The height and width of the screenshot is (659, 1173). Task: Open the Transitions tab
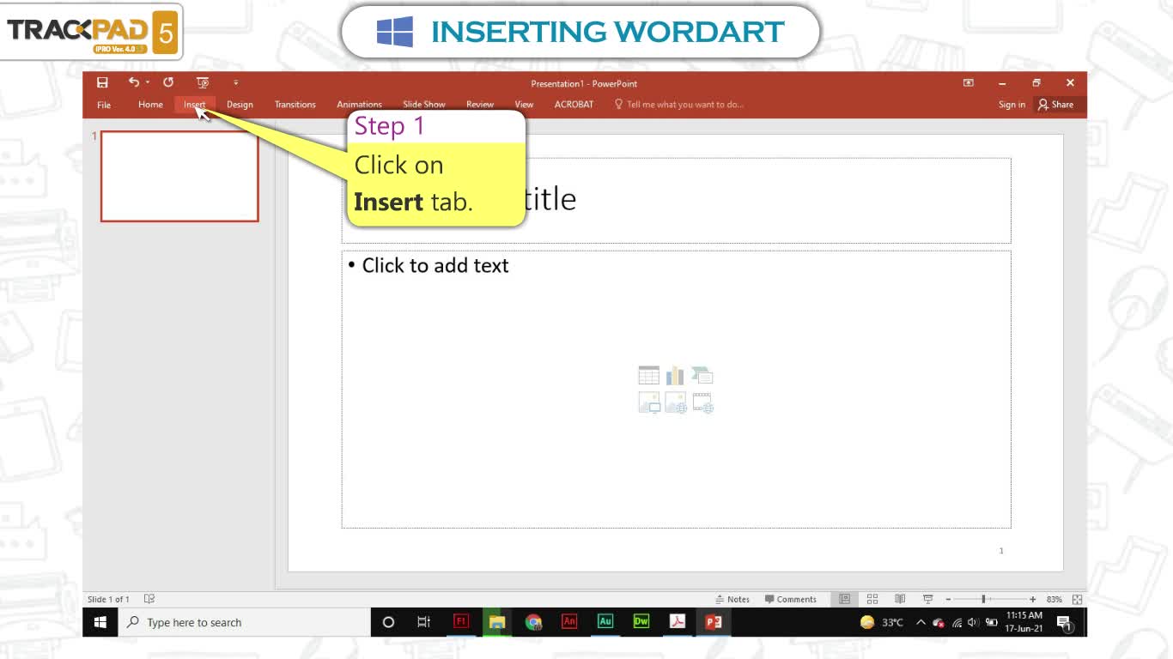(295, 105)
